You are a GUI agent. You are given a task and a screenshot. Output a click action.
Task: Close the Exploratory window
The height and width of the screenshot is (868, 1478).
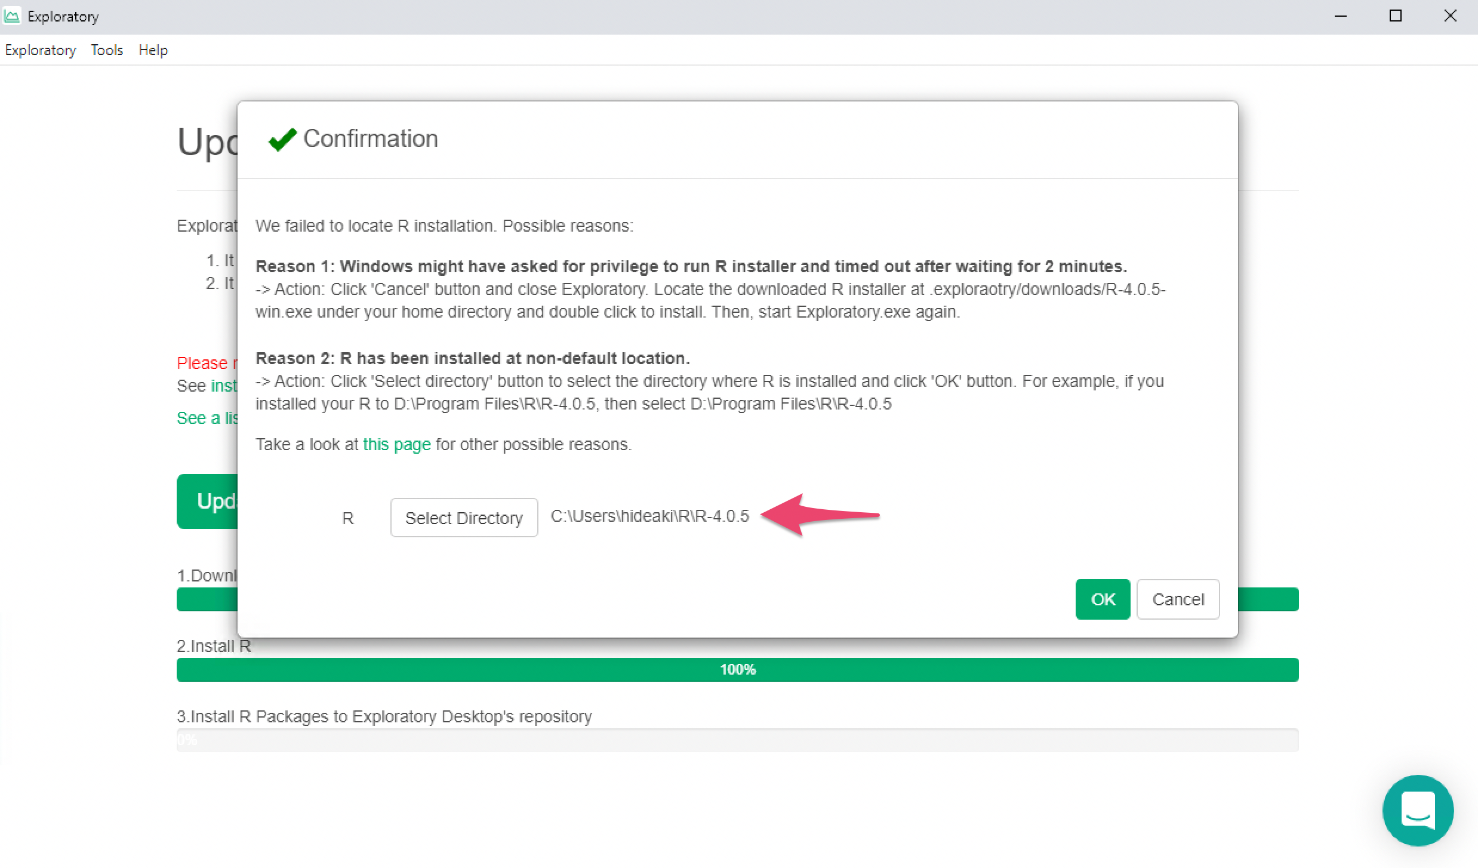coord(1450,16)
